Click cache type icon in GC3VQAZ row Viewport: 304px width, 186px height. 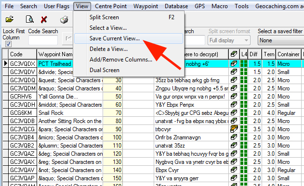[x=234, y=153]
